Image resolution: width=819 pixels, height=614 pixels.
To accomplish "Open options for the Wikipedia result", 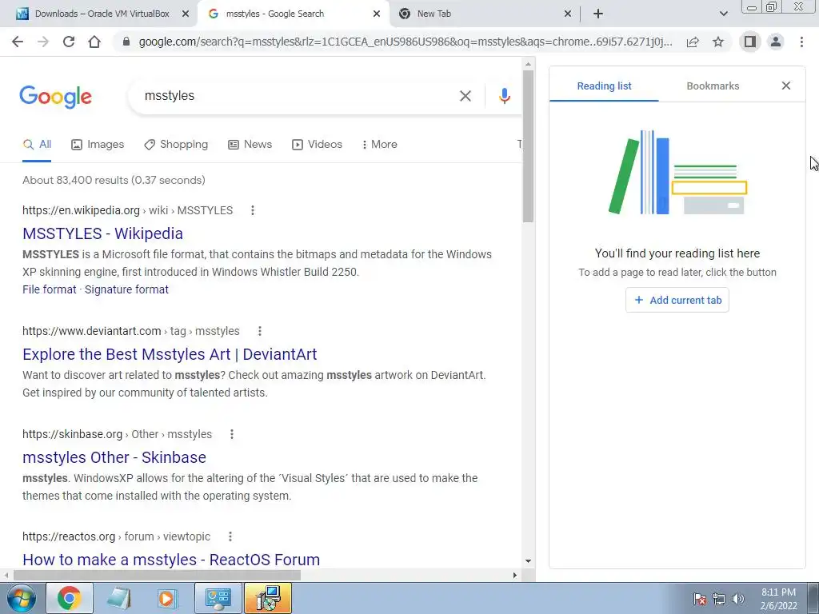I will (x=252, y=210).
